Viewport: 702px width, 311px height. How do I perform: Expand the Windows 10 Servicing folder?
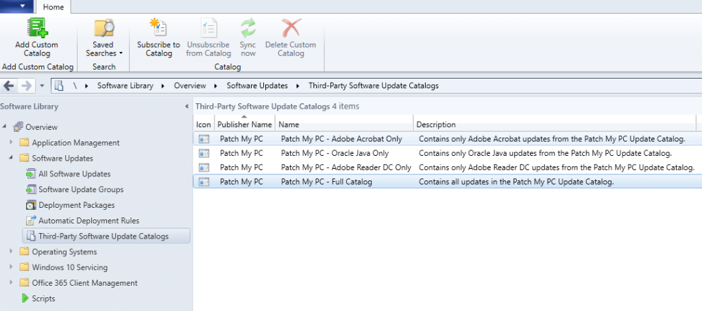click(x=11, y=267)
